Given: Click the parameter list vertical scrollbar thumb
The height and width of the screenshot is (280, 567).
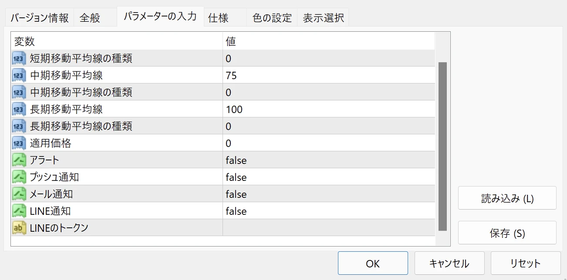Looking at the screenshot, I should (442, 146).
